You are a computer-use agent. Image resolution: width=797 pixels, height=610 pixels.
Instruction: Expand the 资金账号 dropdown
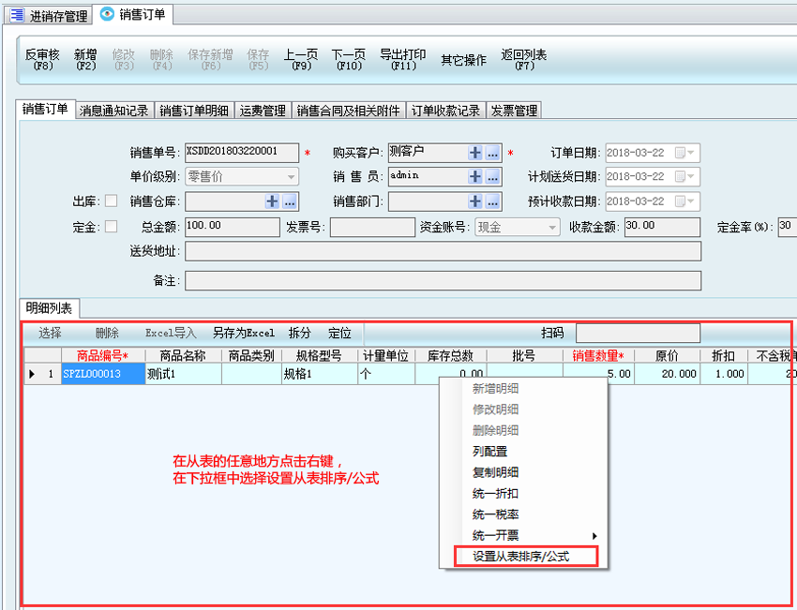click(x=552, y=227)
